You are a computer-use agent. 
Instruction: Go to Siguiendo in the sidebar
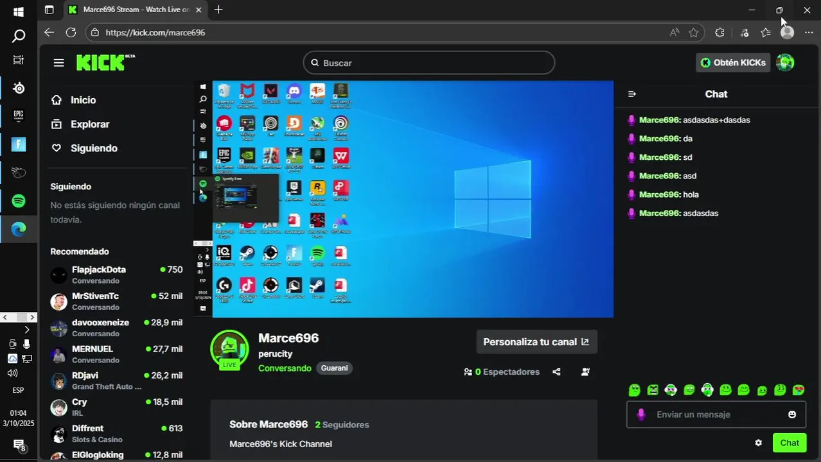(94, 148)
